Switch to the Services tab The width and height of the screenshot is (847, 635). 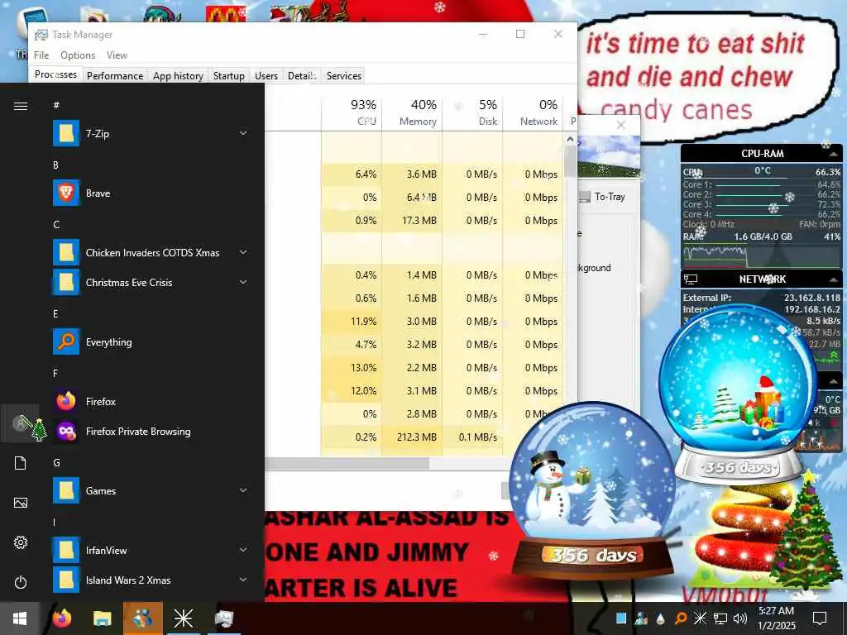[x=343, y=75]
